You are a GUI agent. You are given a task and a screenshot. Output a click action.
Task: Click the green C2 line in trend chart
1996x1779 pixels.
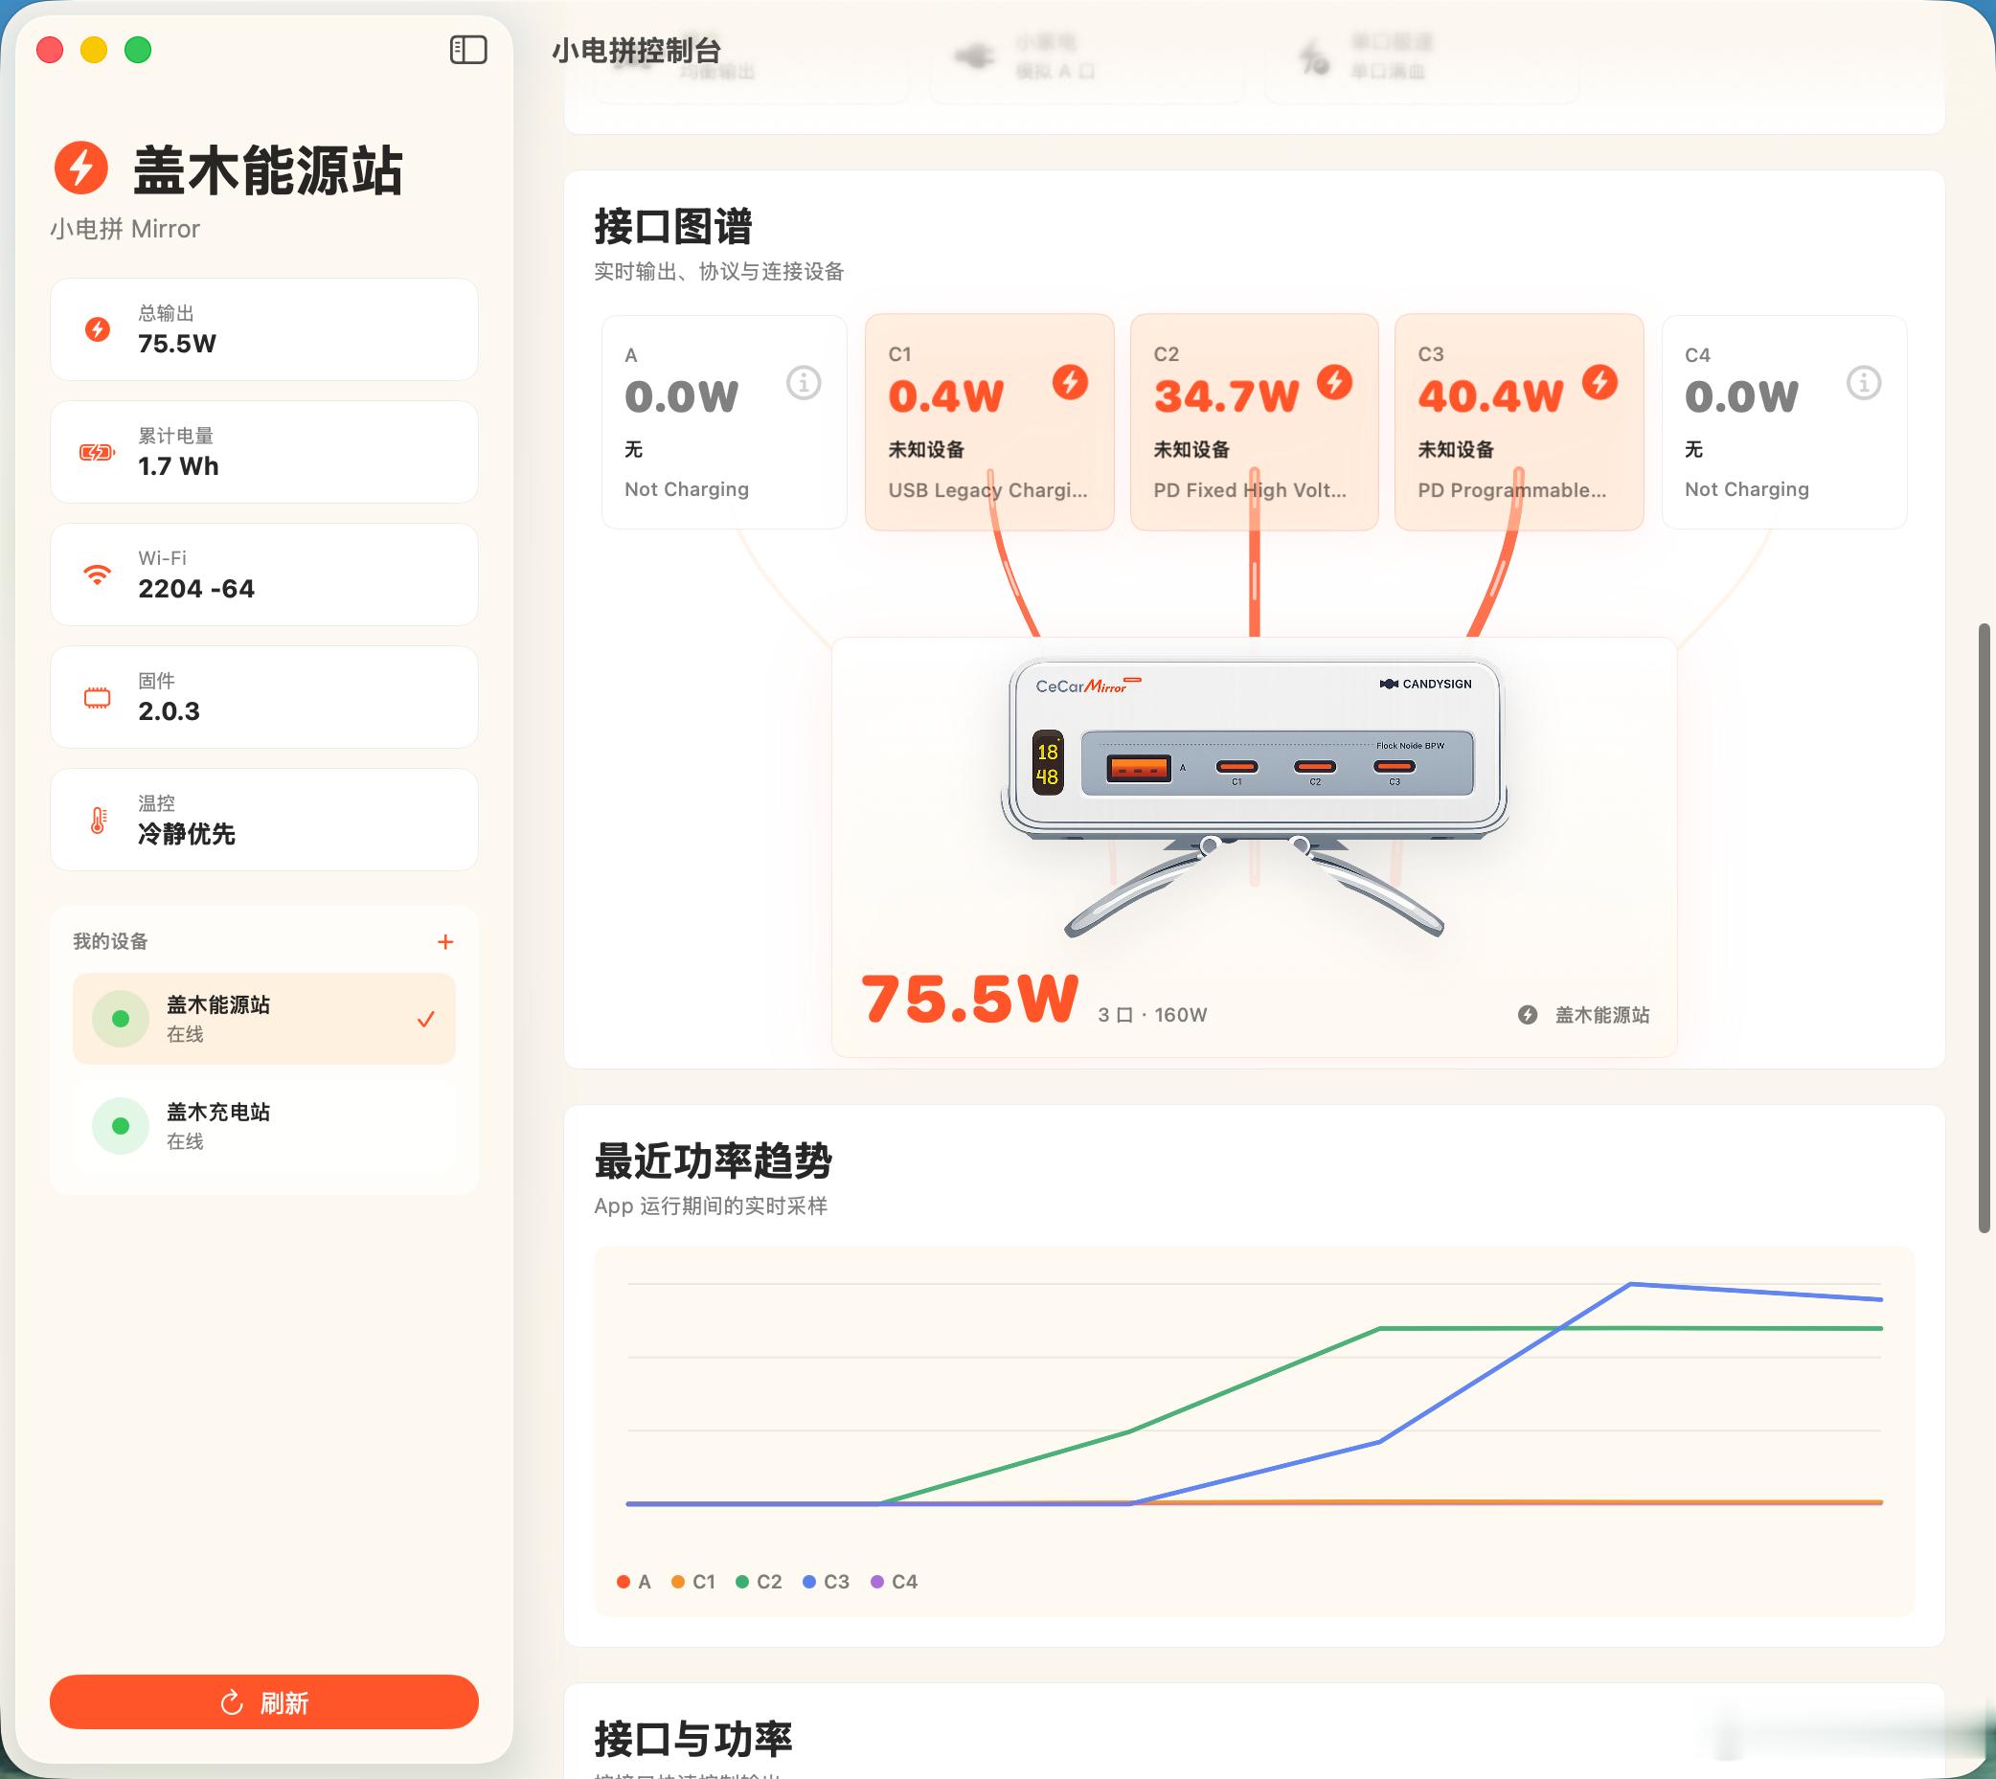point(1255,1382)
